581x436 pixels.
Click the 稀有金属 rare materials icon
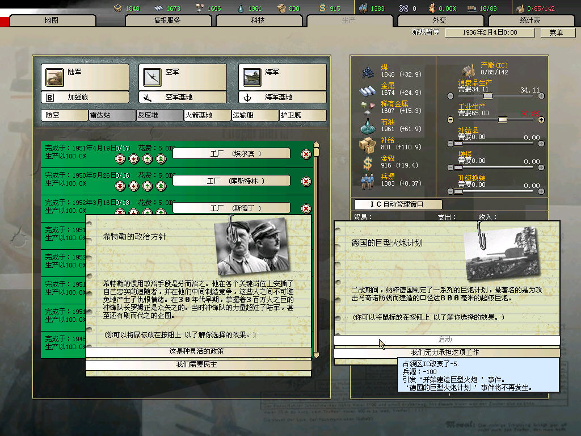coord(368,108)
